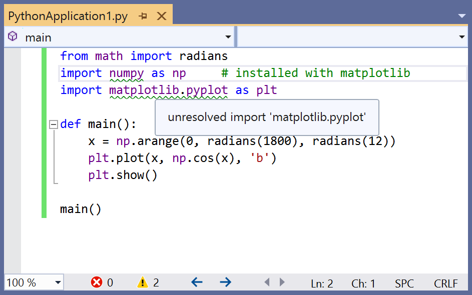This screenshot has height=295, width=472.
Task: Click the Ch: 1 column indicator
Action: pos(363,283)
